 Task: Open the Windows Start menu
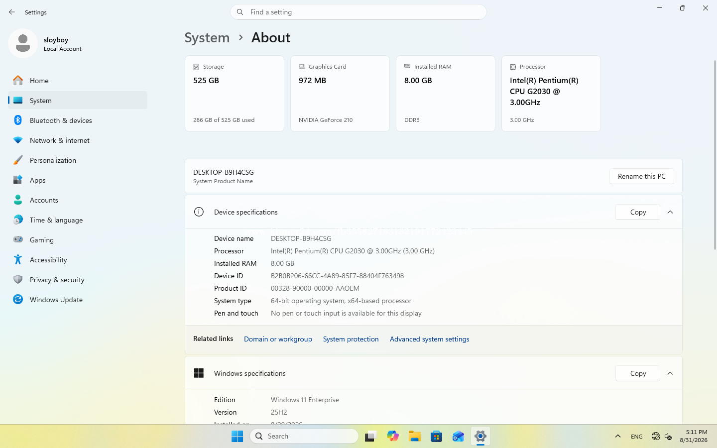[x=238, y=436]
